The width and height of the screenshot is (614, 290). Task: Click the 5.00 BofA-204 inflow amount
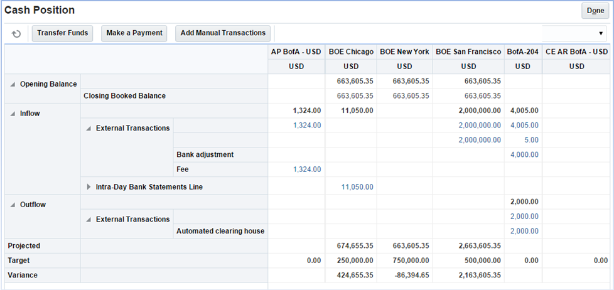(x=531, y=140)
